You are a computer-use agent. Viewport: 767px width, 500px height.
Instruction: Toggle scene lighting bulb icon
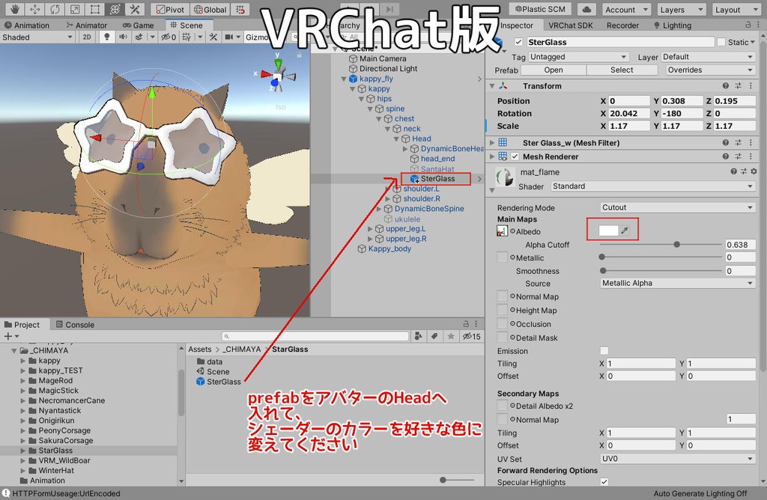pyautogui.click(x=106, y=37)
